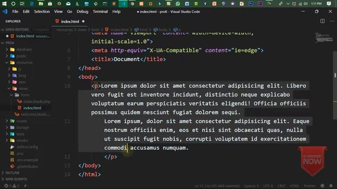Open the Help menu
Image resolution: width=337 pixels, height=189 pixels.
(116, 12)
